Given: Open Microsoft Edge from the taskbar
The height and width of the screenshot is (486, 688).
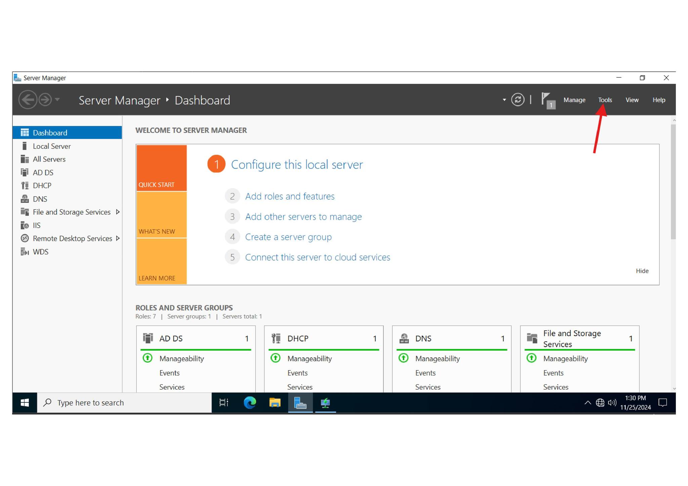Looking at the screenshot, I should (x=250, y=403).
